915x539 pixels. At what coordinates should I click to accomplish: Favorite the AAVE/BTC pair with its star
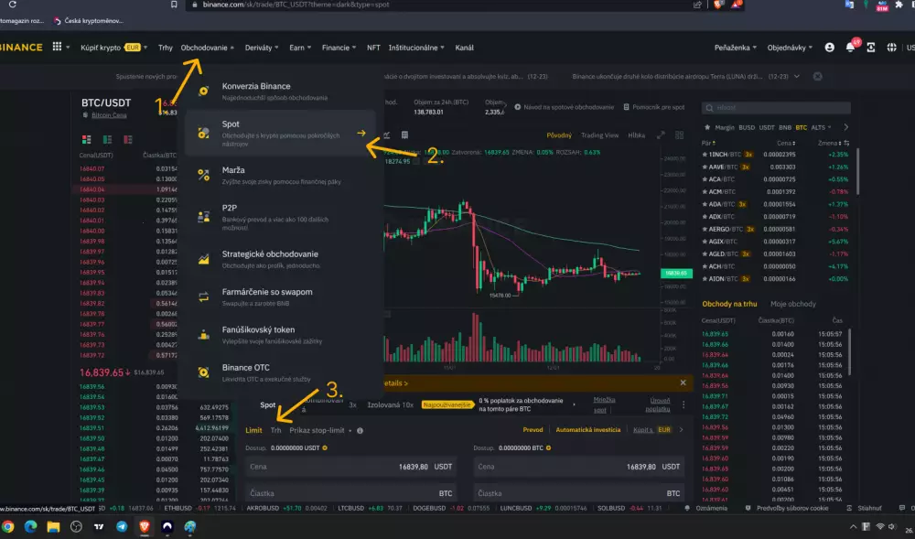point(706,167)
